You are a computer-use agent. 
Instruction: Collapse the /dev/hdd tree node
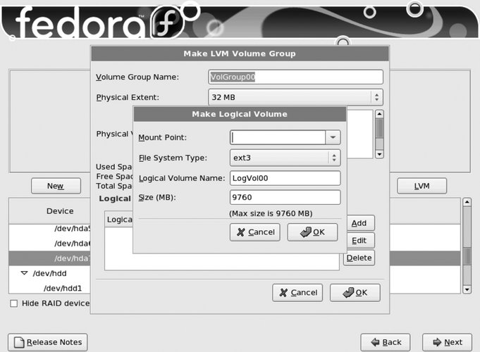coord(24,272)
